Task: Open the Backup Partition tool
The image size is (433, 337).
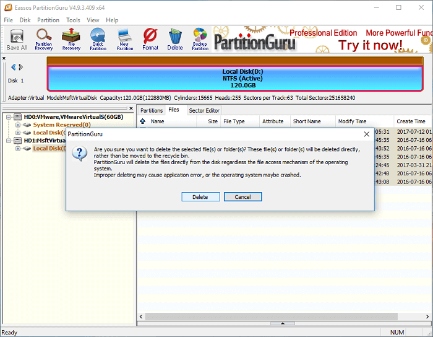Action: pyautogui.click(x=200, y=40)
